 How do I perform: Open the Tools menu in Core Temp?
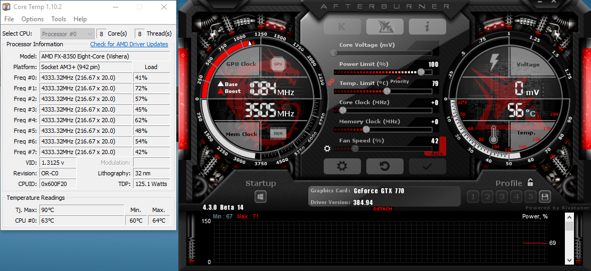click(59, 19)
